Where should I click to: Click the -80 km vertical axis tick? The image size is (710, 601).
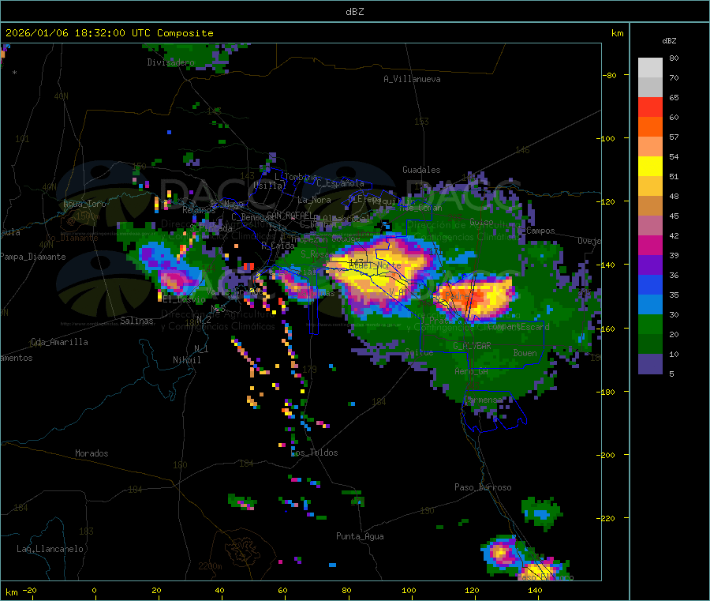[610, 75]
